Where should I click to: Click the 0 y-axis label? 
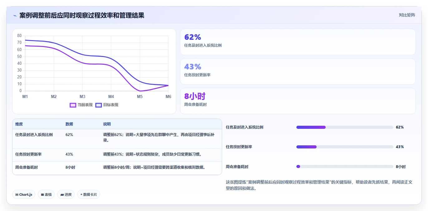click(x=21, y=91)
